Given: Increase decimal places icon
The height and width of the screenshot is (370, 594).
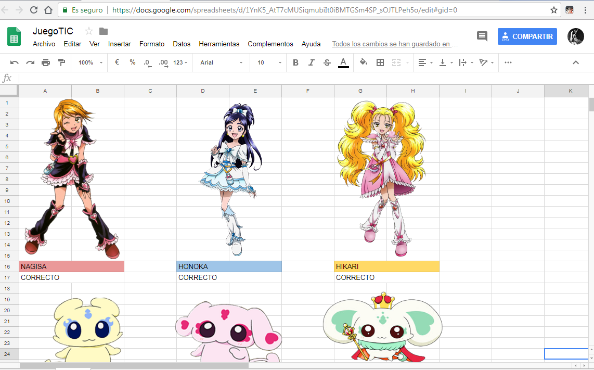Looking at the screenshot, I should [x=163, y=63].
